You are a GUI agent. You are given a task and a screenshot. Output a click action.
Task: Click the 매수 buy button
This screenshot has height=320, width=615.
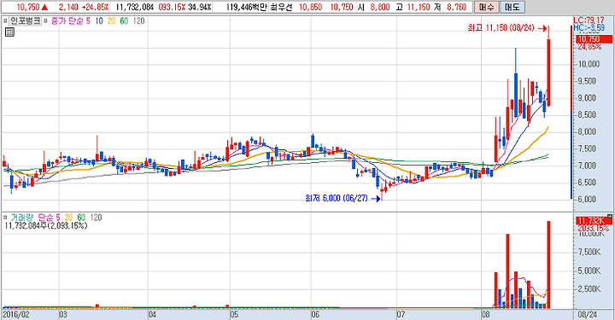click(486, 7)
